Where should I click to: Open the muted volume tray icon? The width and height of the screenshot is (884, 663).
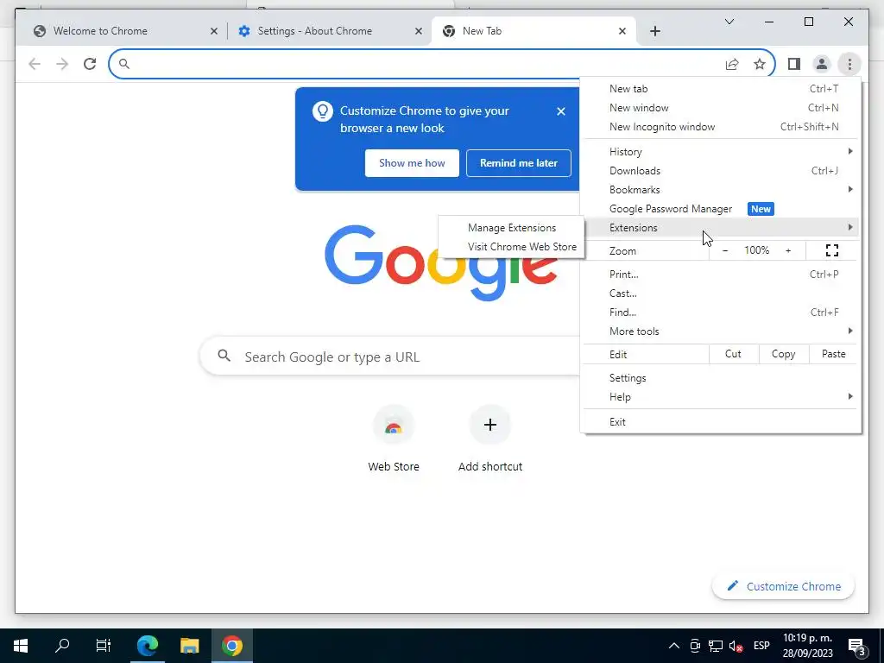click(x=736, y=646)
